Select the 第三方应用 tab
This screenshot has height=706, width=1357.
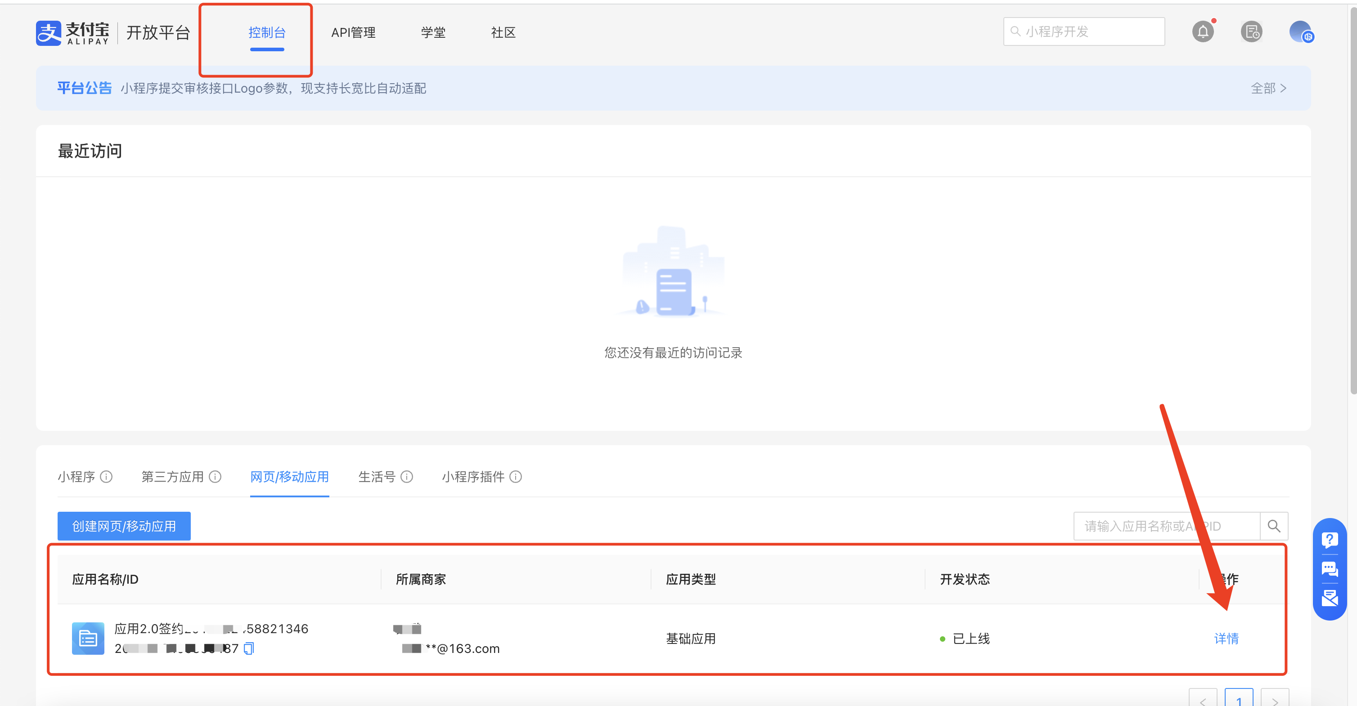coord(172,477)
